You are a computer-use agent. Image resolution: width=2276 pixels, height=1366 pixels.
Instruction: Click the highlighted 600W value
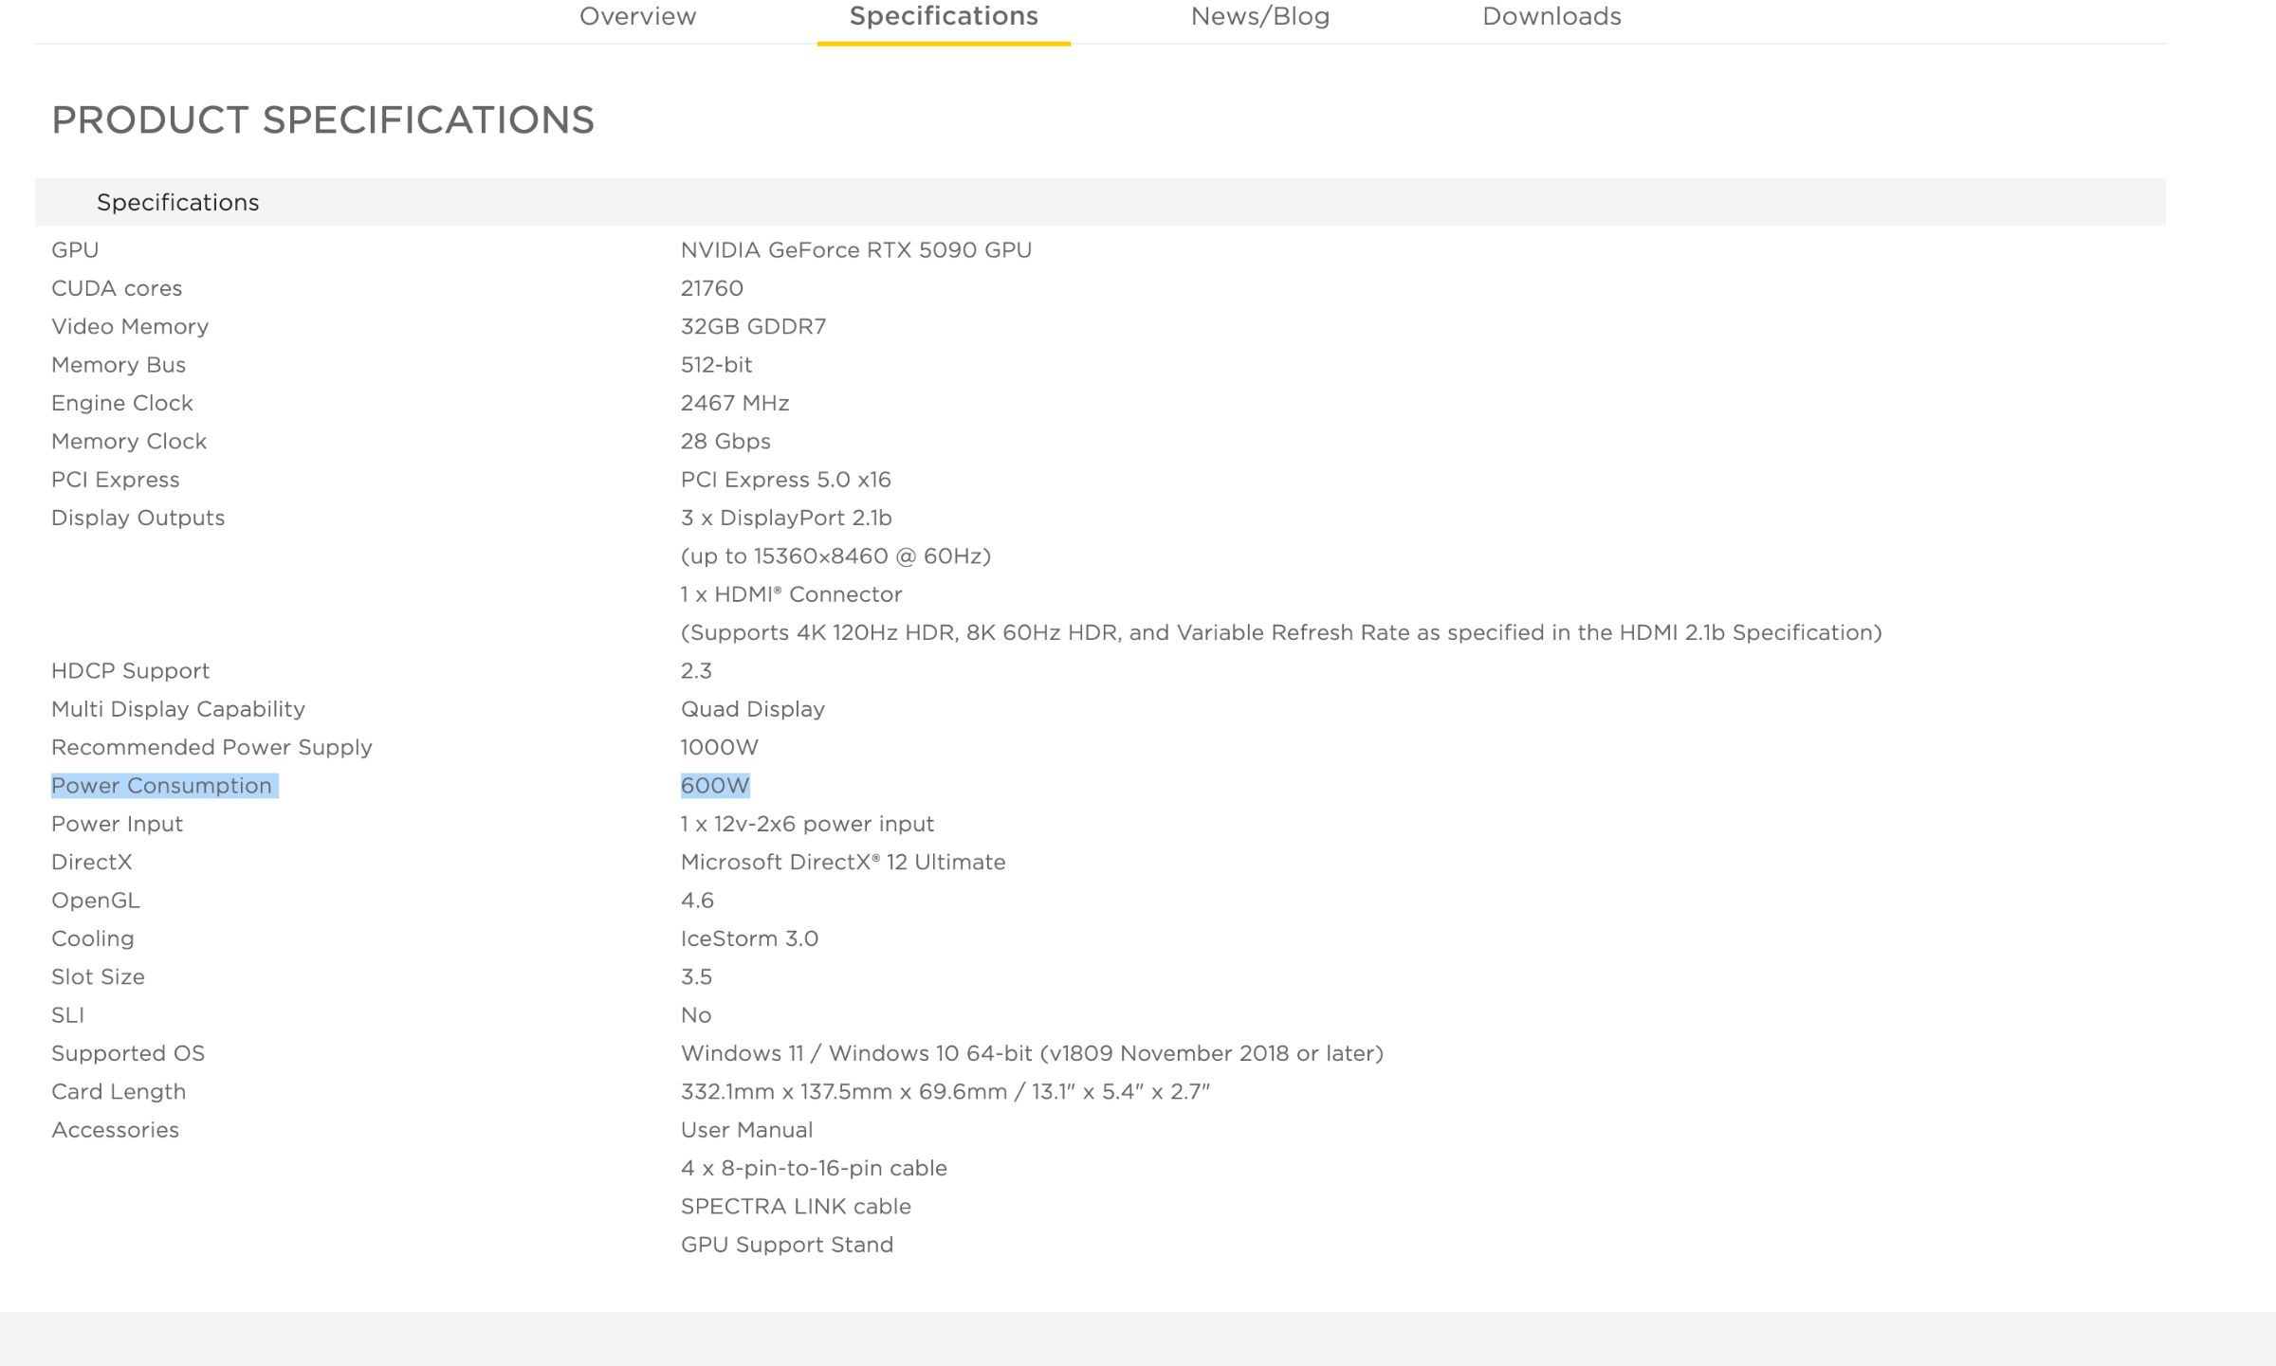[x=715, y=786]
